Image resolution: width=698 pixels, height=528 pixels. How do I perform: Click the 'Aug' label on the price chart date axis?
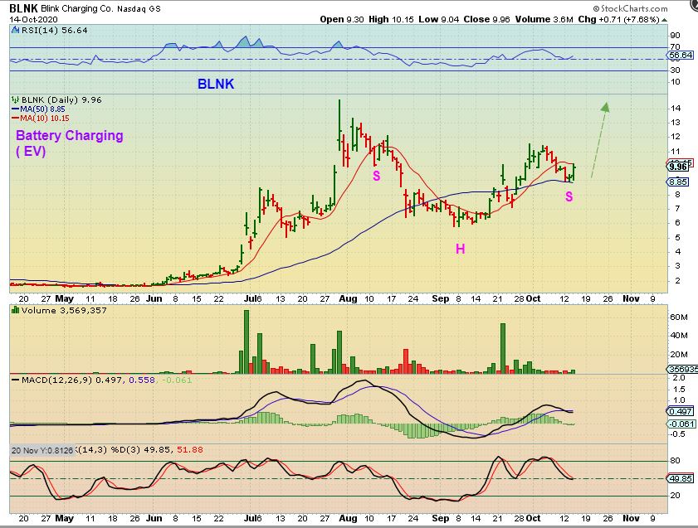click(348, 298)
